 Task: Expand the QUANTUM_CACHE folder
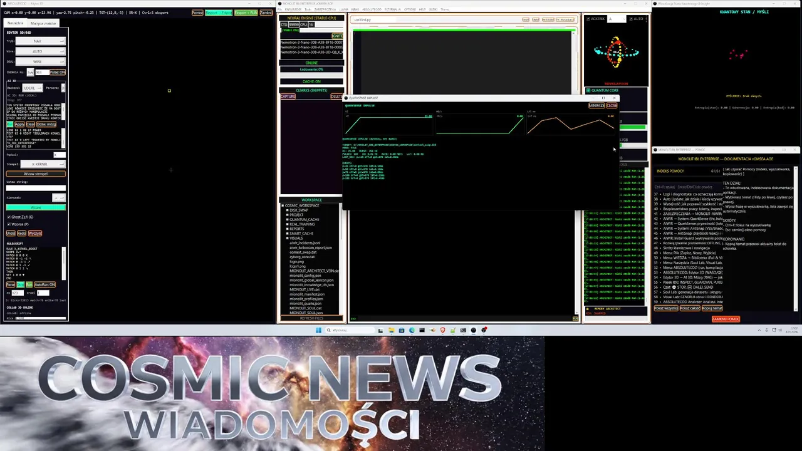[x=288, y=219]
